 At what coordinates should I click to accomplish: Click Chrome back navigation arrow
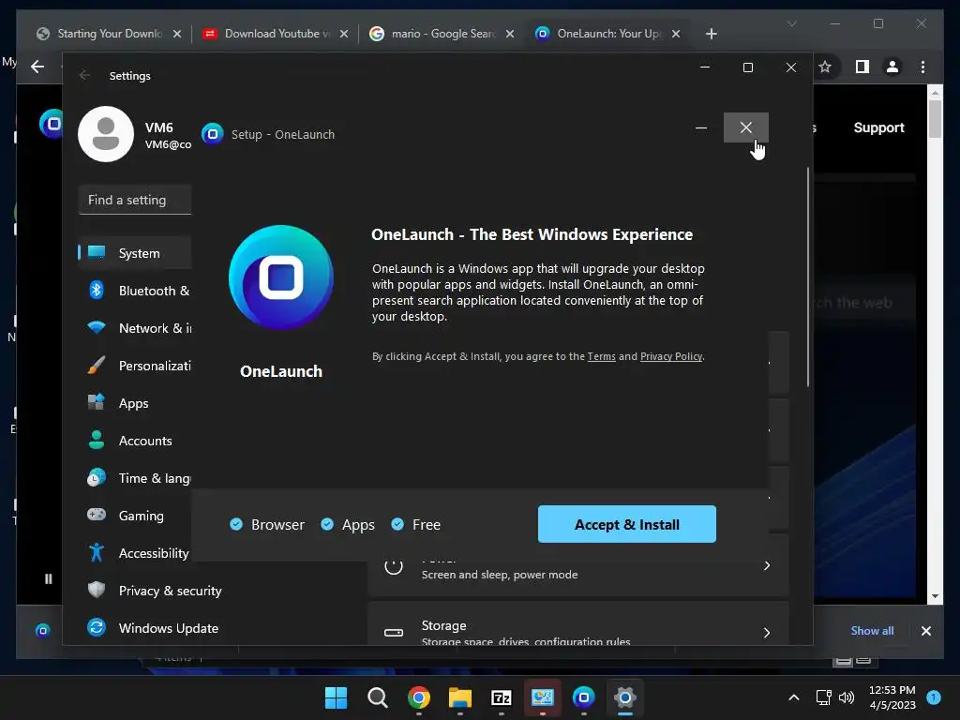click(37, 67)
